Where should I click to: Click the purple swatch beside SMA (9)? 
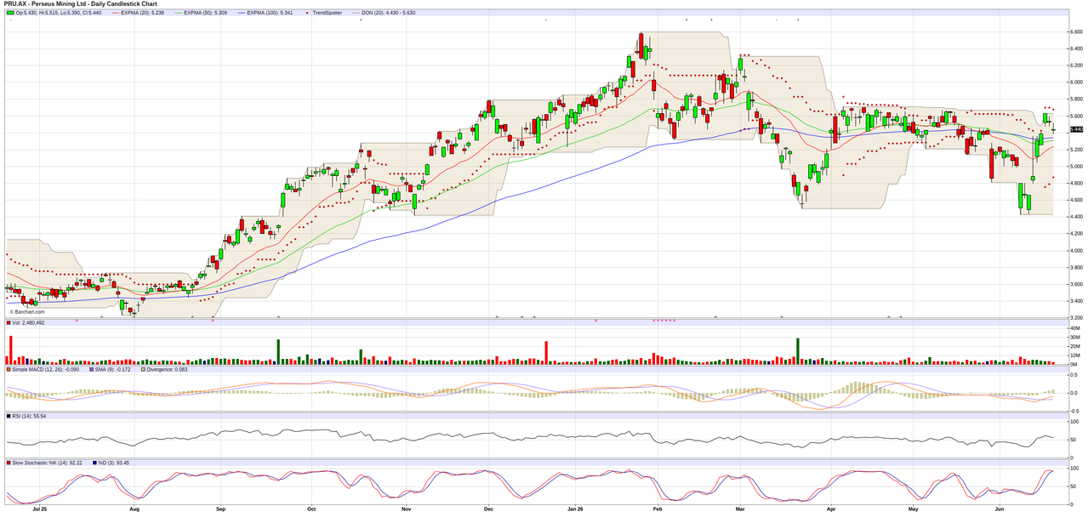[92, 370]
